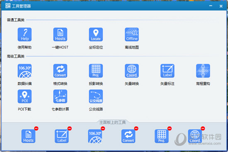Click the POI下载 label text
This screenshot has height=152, width=228.
24,109
